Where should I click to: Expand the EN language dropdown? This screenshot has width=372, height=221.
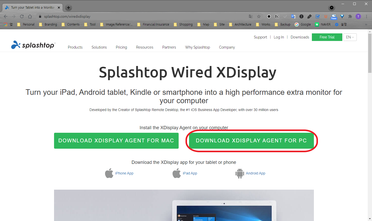[350, 37]
